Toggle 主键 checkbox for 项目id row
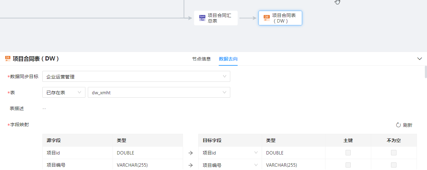This screenshot has width=427, height=170. tap(348, 153)
